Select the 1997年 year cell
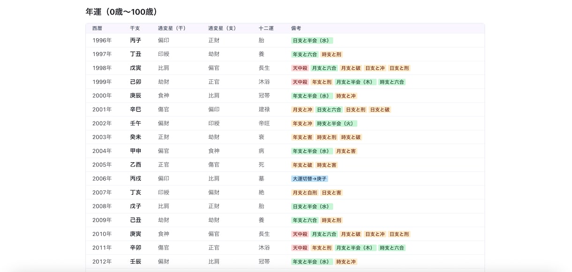The width and height of the screenshot is (572, 272). click(102, 54)
